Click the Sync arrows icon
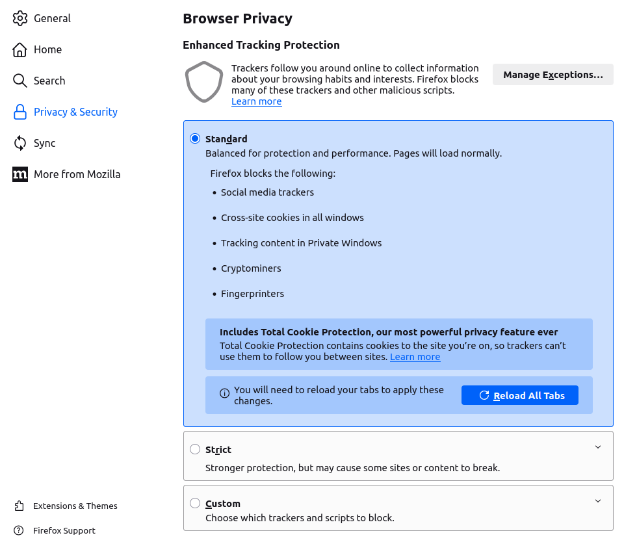 [x=20, y=143]
